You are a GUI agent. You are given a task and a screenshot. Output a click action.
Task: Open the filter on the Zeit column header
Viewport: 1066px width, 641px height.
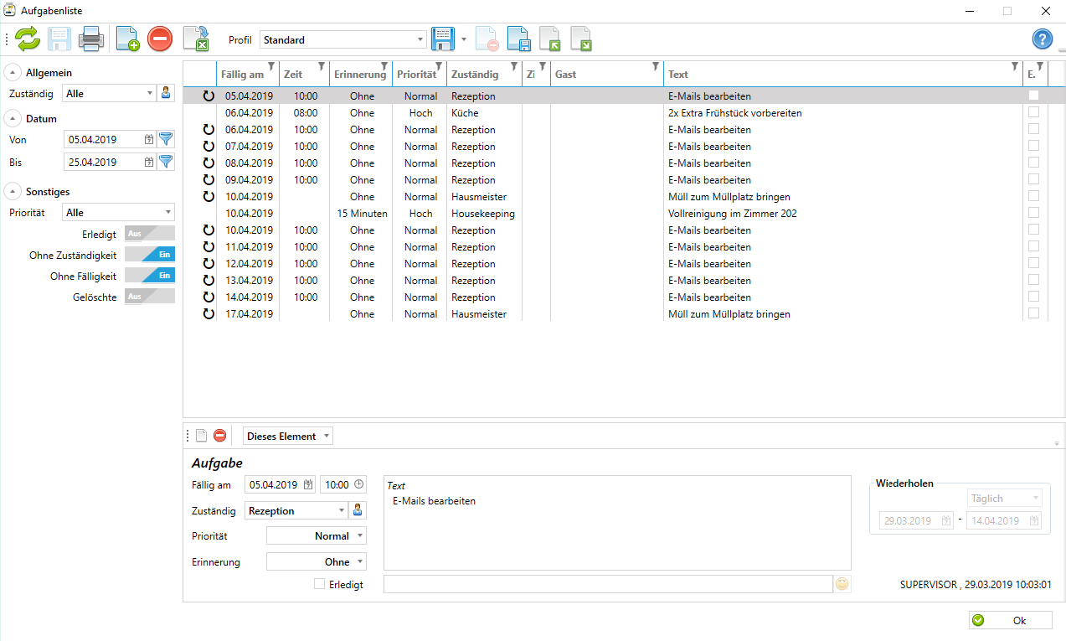322,66
